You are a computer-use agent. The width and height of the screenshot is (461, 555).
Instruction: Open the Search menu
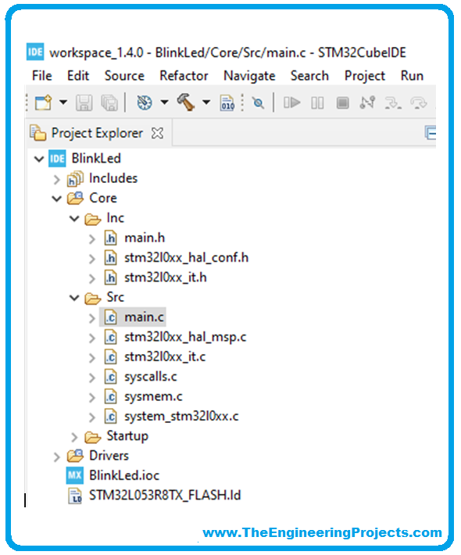click(309, 76)
